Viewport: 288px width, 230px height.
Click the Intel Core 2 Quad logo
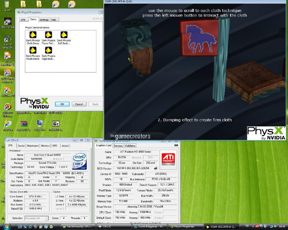79,161
